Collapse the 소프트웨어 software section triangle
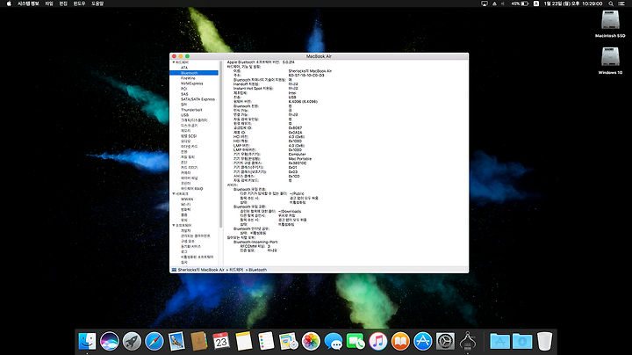 174,226
